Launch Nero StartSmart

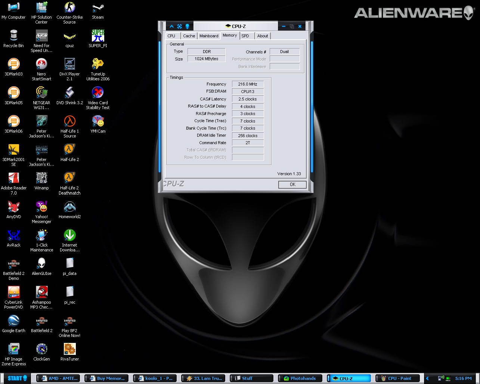[x=41, y=70]
